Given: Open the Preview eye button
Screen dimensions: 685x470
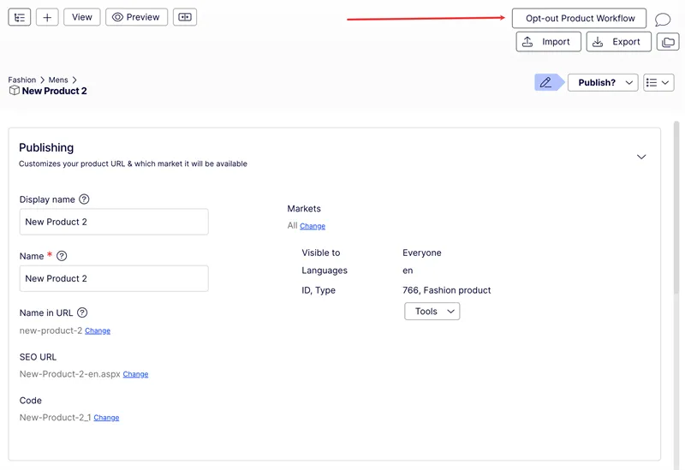Looking at the screenshot, I should tap(136, 17).
